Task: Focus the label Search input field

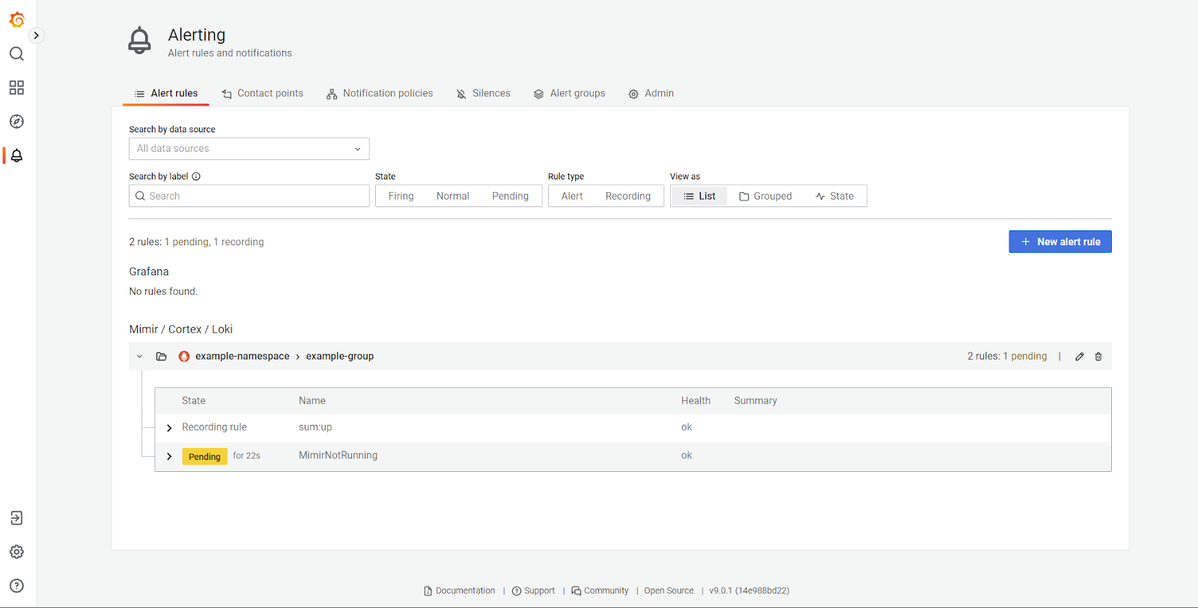Action: pyautogui.click(x=249, y=196)
